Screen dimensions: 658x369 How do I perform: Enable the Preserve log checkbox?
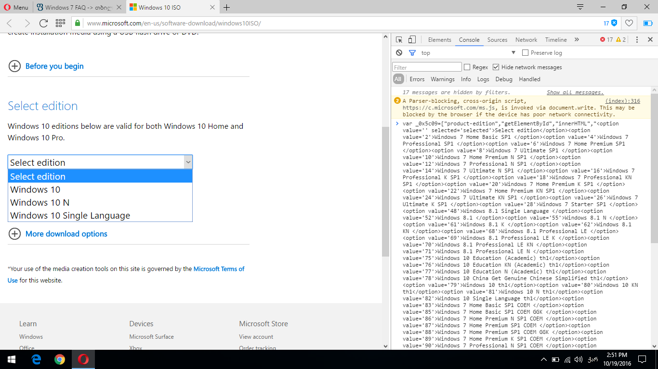coord(526,53)
